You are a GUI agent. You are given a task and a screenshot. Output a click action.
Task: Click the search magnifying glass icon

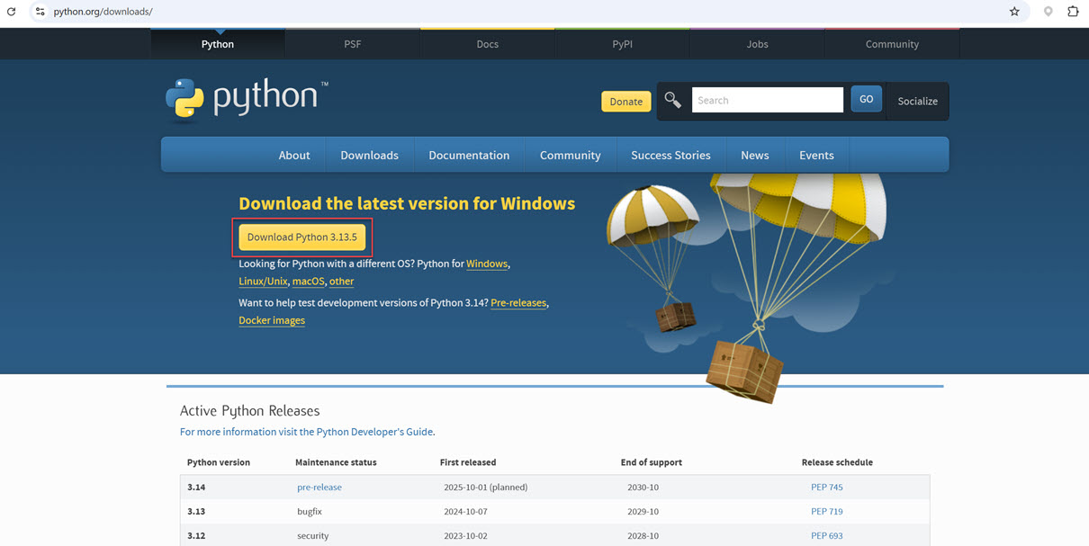click(x=671, y=100)
